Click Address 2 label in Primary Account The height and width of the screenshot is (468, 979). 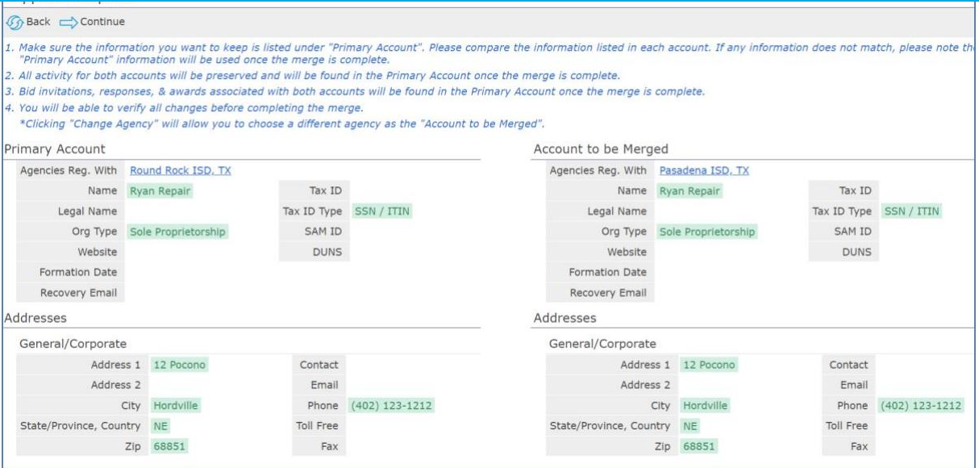[x=115, y=386]
